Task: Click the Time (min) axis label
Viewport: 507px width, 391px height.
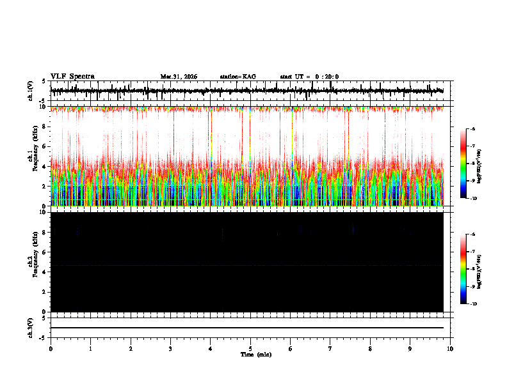Action: (x=256, y=355)
